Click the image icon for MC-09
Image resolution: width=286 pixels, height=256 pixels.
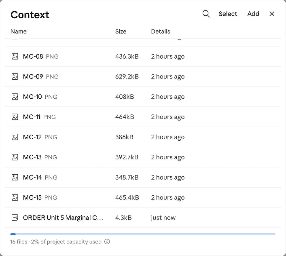[15, 76]
